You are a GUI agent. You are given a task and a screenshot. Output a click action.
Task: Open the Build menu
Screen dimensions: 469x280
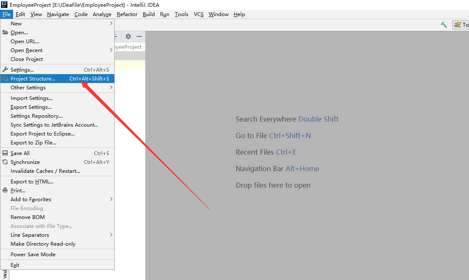(149, 14)
